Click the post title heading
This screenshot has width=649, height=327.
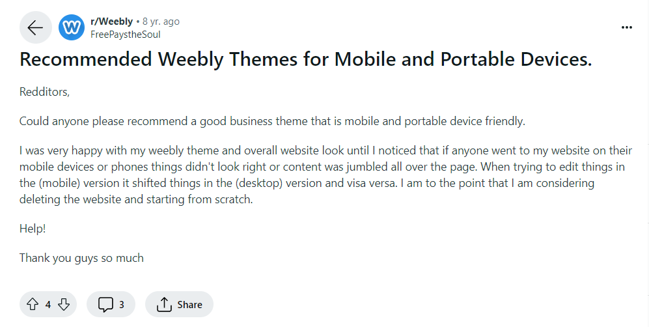[306, 59]
